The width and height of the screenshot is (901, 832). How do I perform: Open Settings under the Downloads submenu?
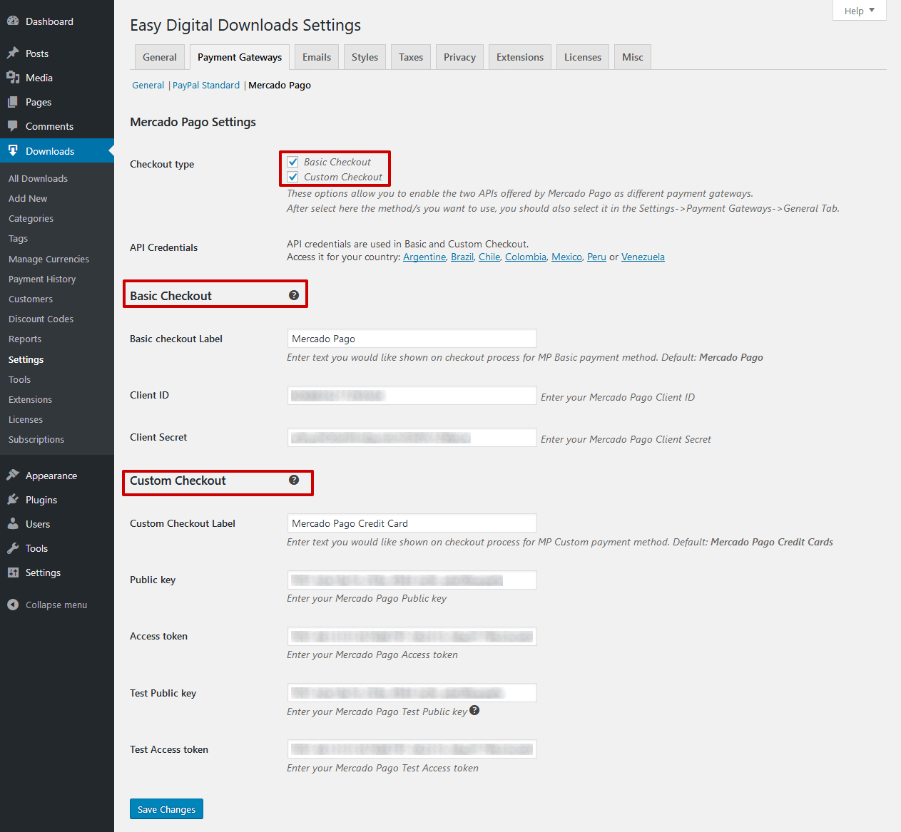26,359
